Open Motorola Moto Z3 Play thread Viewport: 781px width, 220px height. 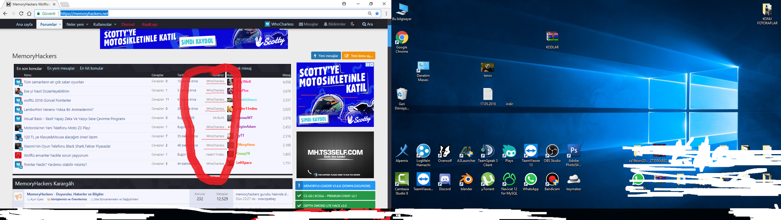click(57, 128)
